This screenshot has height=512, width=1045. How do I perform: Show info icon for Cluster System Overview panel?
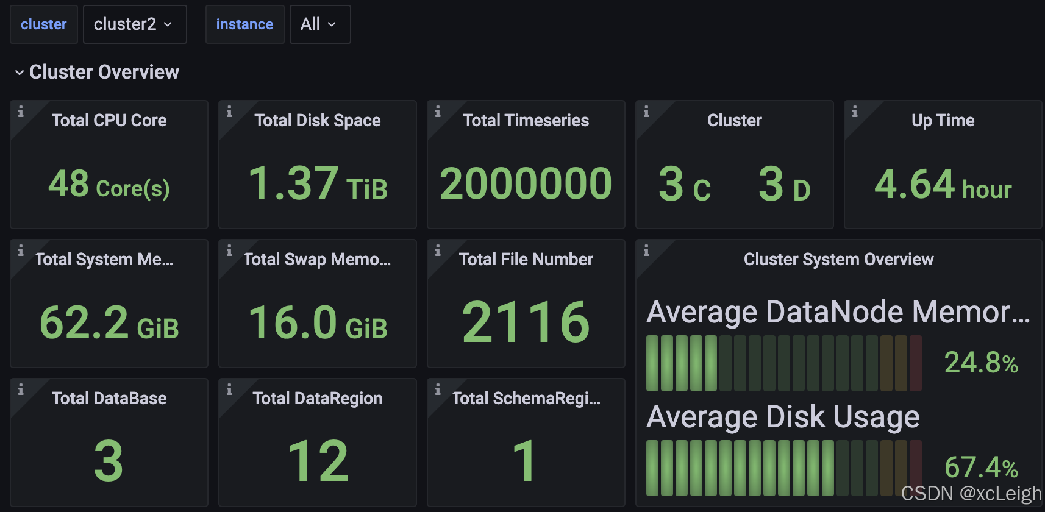(646, 251)
